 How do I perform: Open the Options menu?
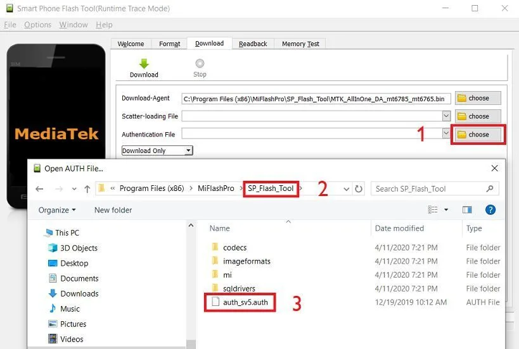pyautogui.click(x=38, y=25)
